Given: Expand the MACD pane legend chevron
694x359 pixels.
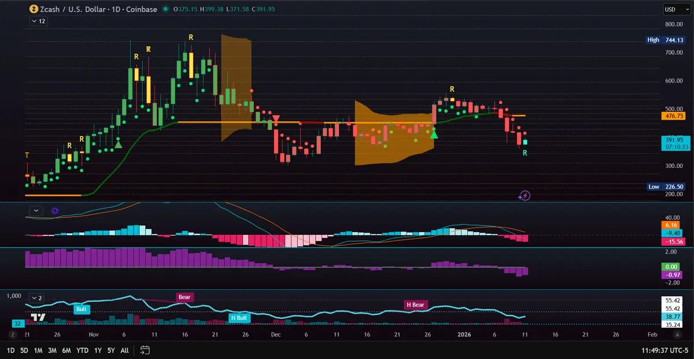Looking at the screenshot, I should coord(36,211).
